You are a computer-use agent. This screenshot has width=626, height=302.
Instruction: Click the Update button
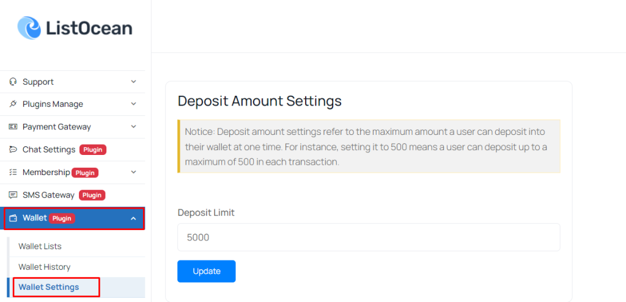[x=207, y=271]
